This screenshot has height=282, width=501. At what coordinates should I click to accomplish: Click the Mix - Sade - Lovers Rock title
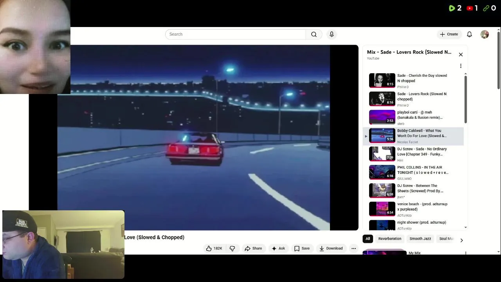click(x=409, y=52)
